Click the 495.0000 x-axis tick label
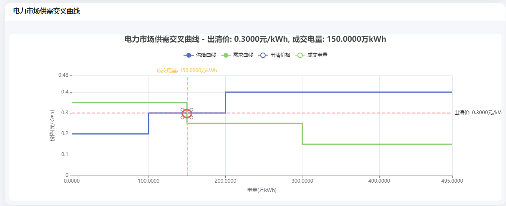Viewport: 506px width, 206px height. pyautogui.click(x=452, y=181)
